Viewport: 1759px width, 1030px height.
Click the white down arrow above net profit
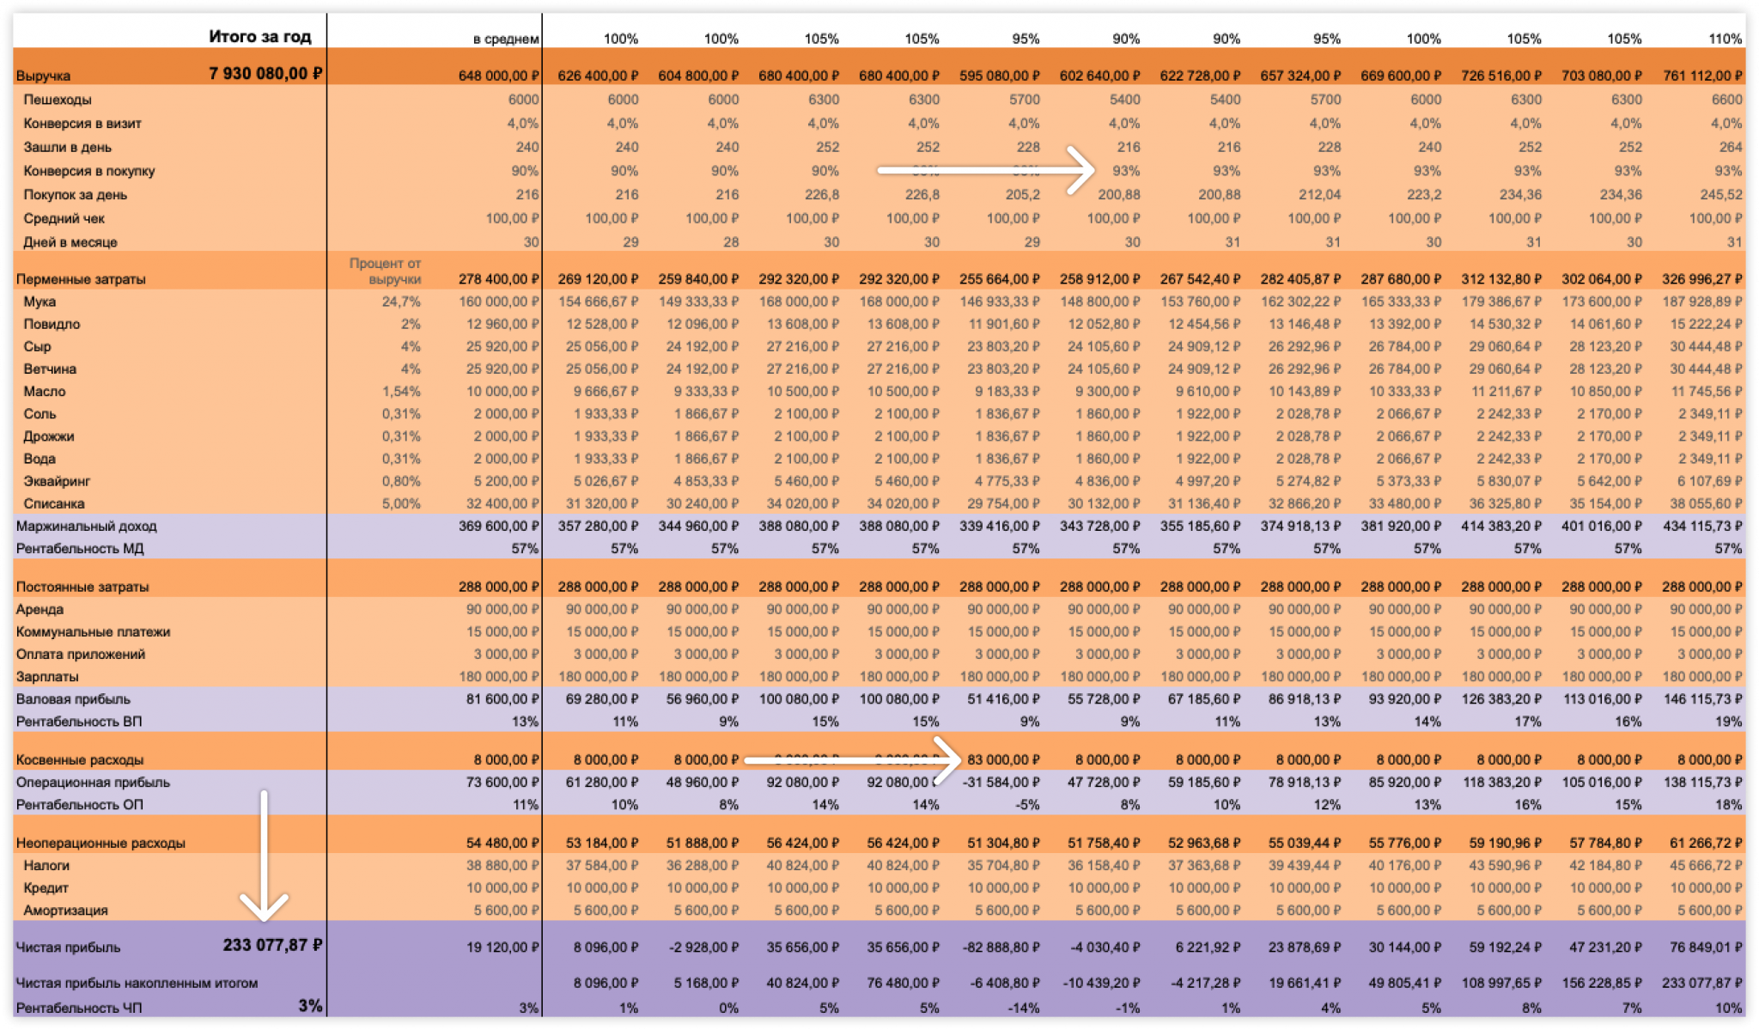click(x=264, y=855)
